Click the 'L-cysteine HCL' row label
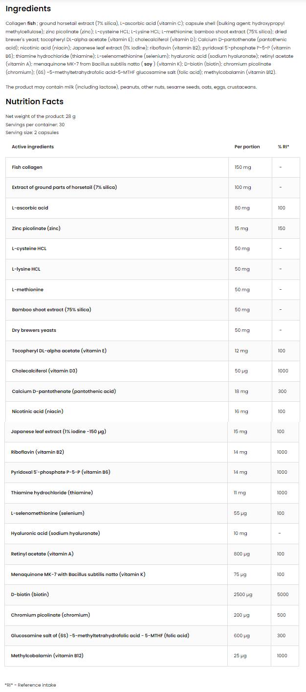The image size is (306, 692). 29,249
